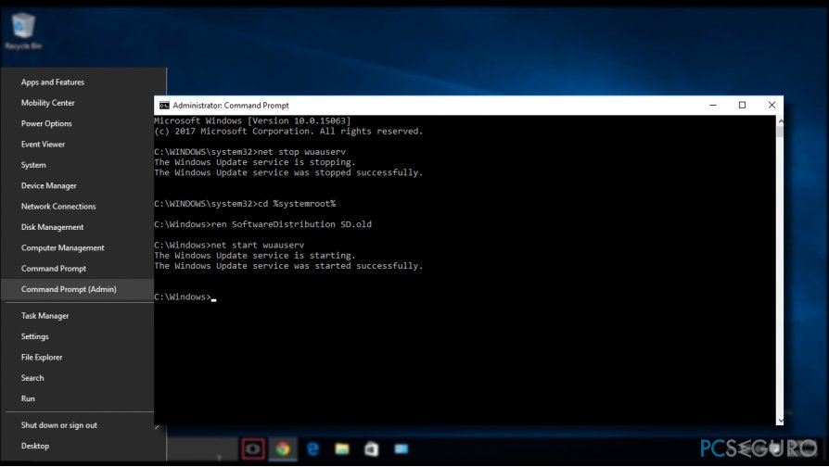This screenshot has height=467, width=829.
Task: Click 'service was started successfully' line
Action: (288, 266)
